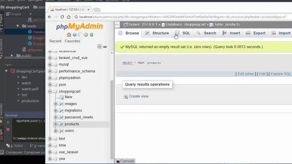This screenshot has height=164, width=292.
Task: Click the green reload navigation icon
Action: click(x=91, y=35)
